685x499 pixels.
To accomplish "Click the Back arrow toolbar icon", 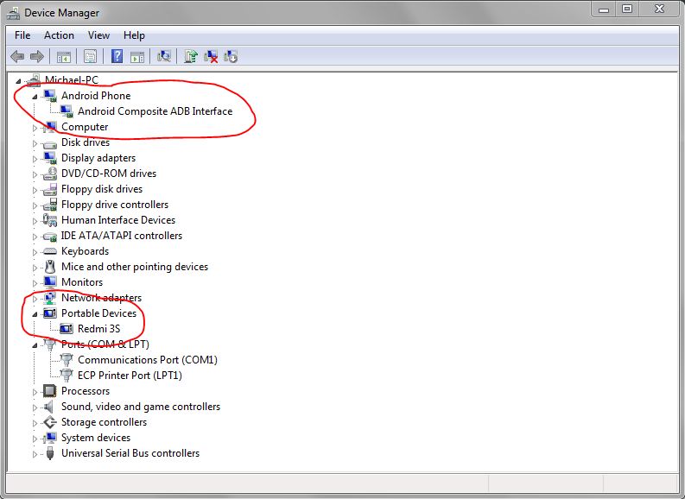I will click(x=17, y=57).
